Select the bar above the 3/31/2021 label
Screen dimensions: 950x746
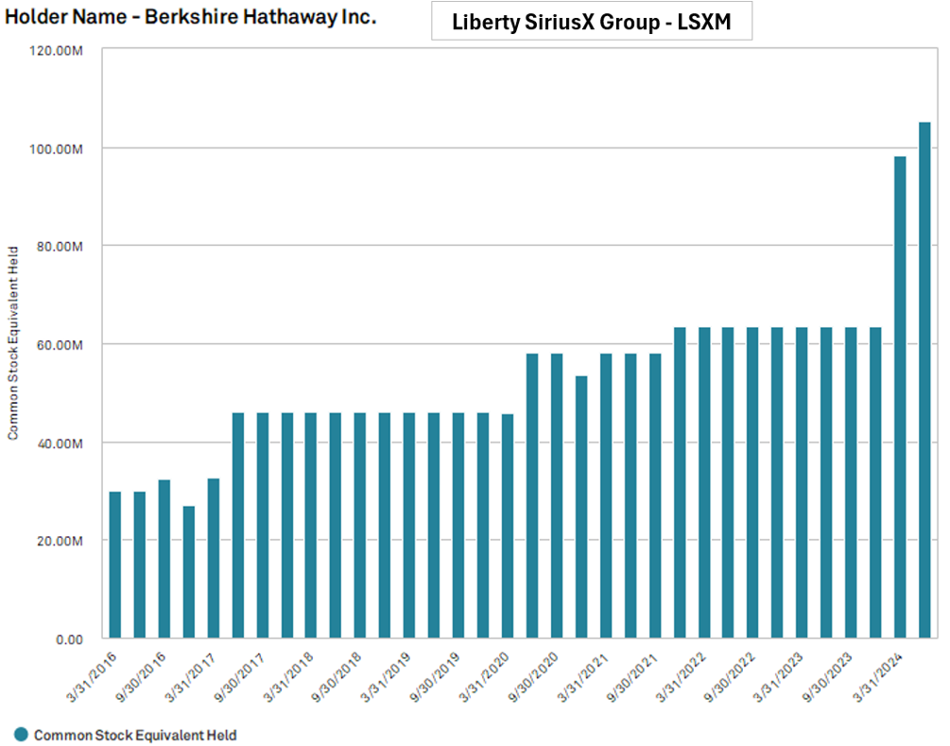pyautogui.click(x=606, y=495)
